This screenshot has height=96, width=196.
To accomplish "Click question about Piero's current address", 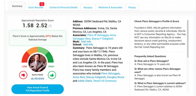I will 160,83.
